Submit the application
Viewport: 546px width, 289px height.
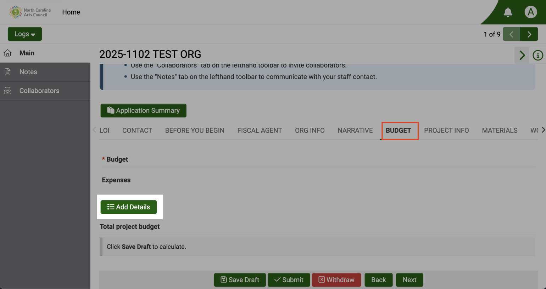(x=289, y=280)
